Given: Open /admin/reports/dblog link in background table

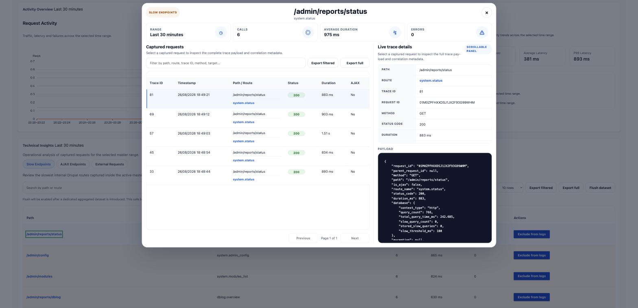Looking at the screenshot, I should pos(44,297).
